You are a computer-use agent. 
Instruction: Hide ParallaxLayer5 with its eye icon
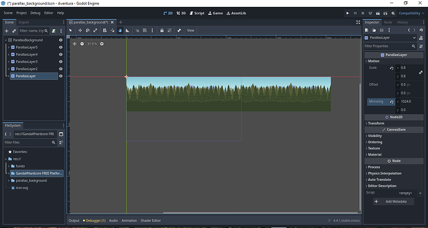61,47
